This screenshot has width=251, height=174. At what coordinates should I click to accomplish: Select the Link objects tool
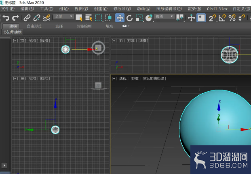click(27, 18)
